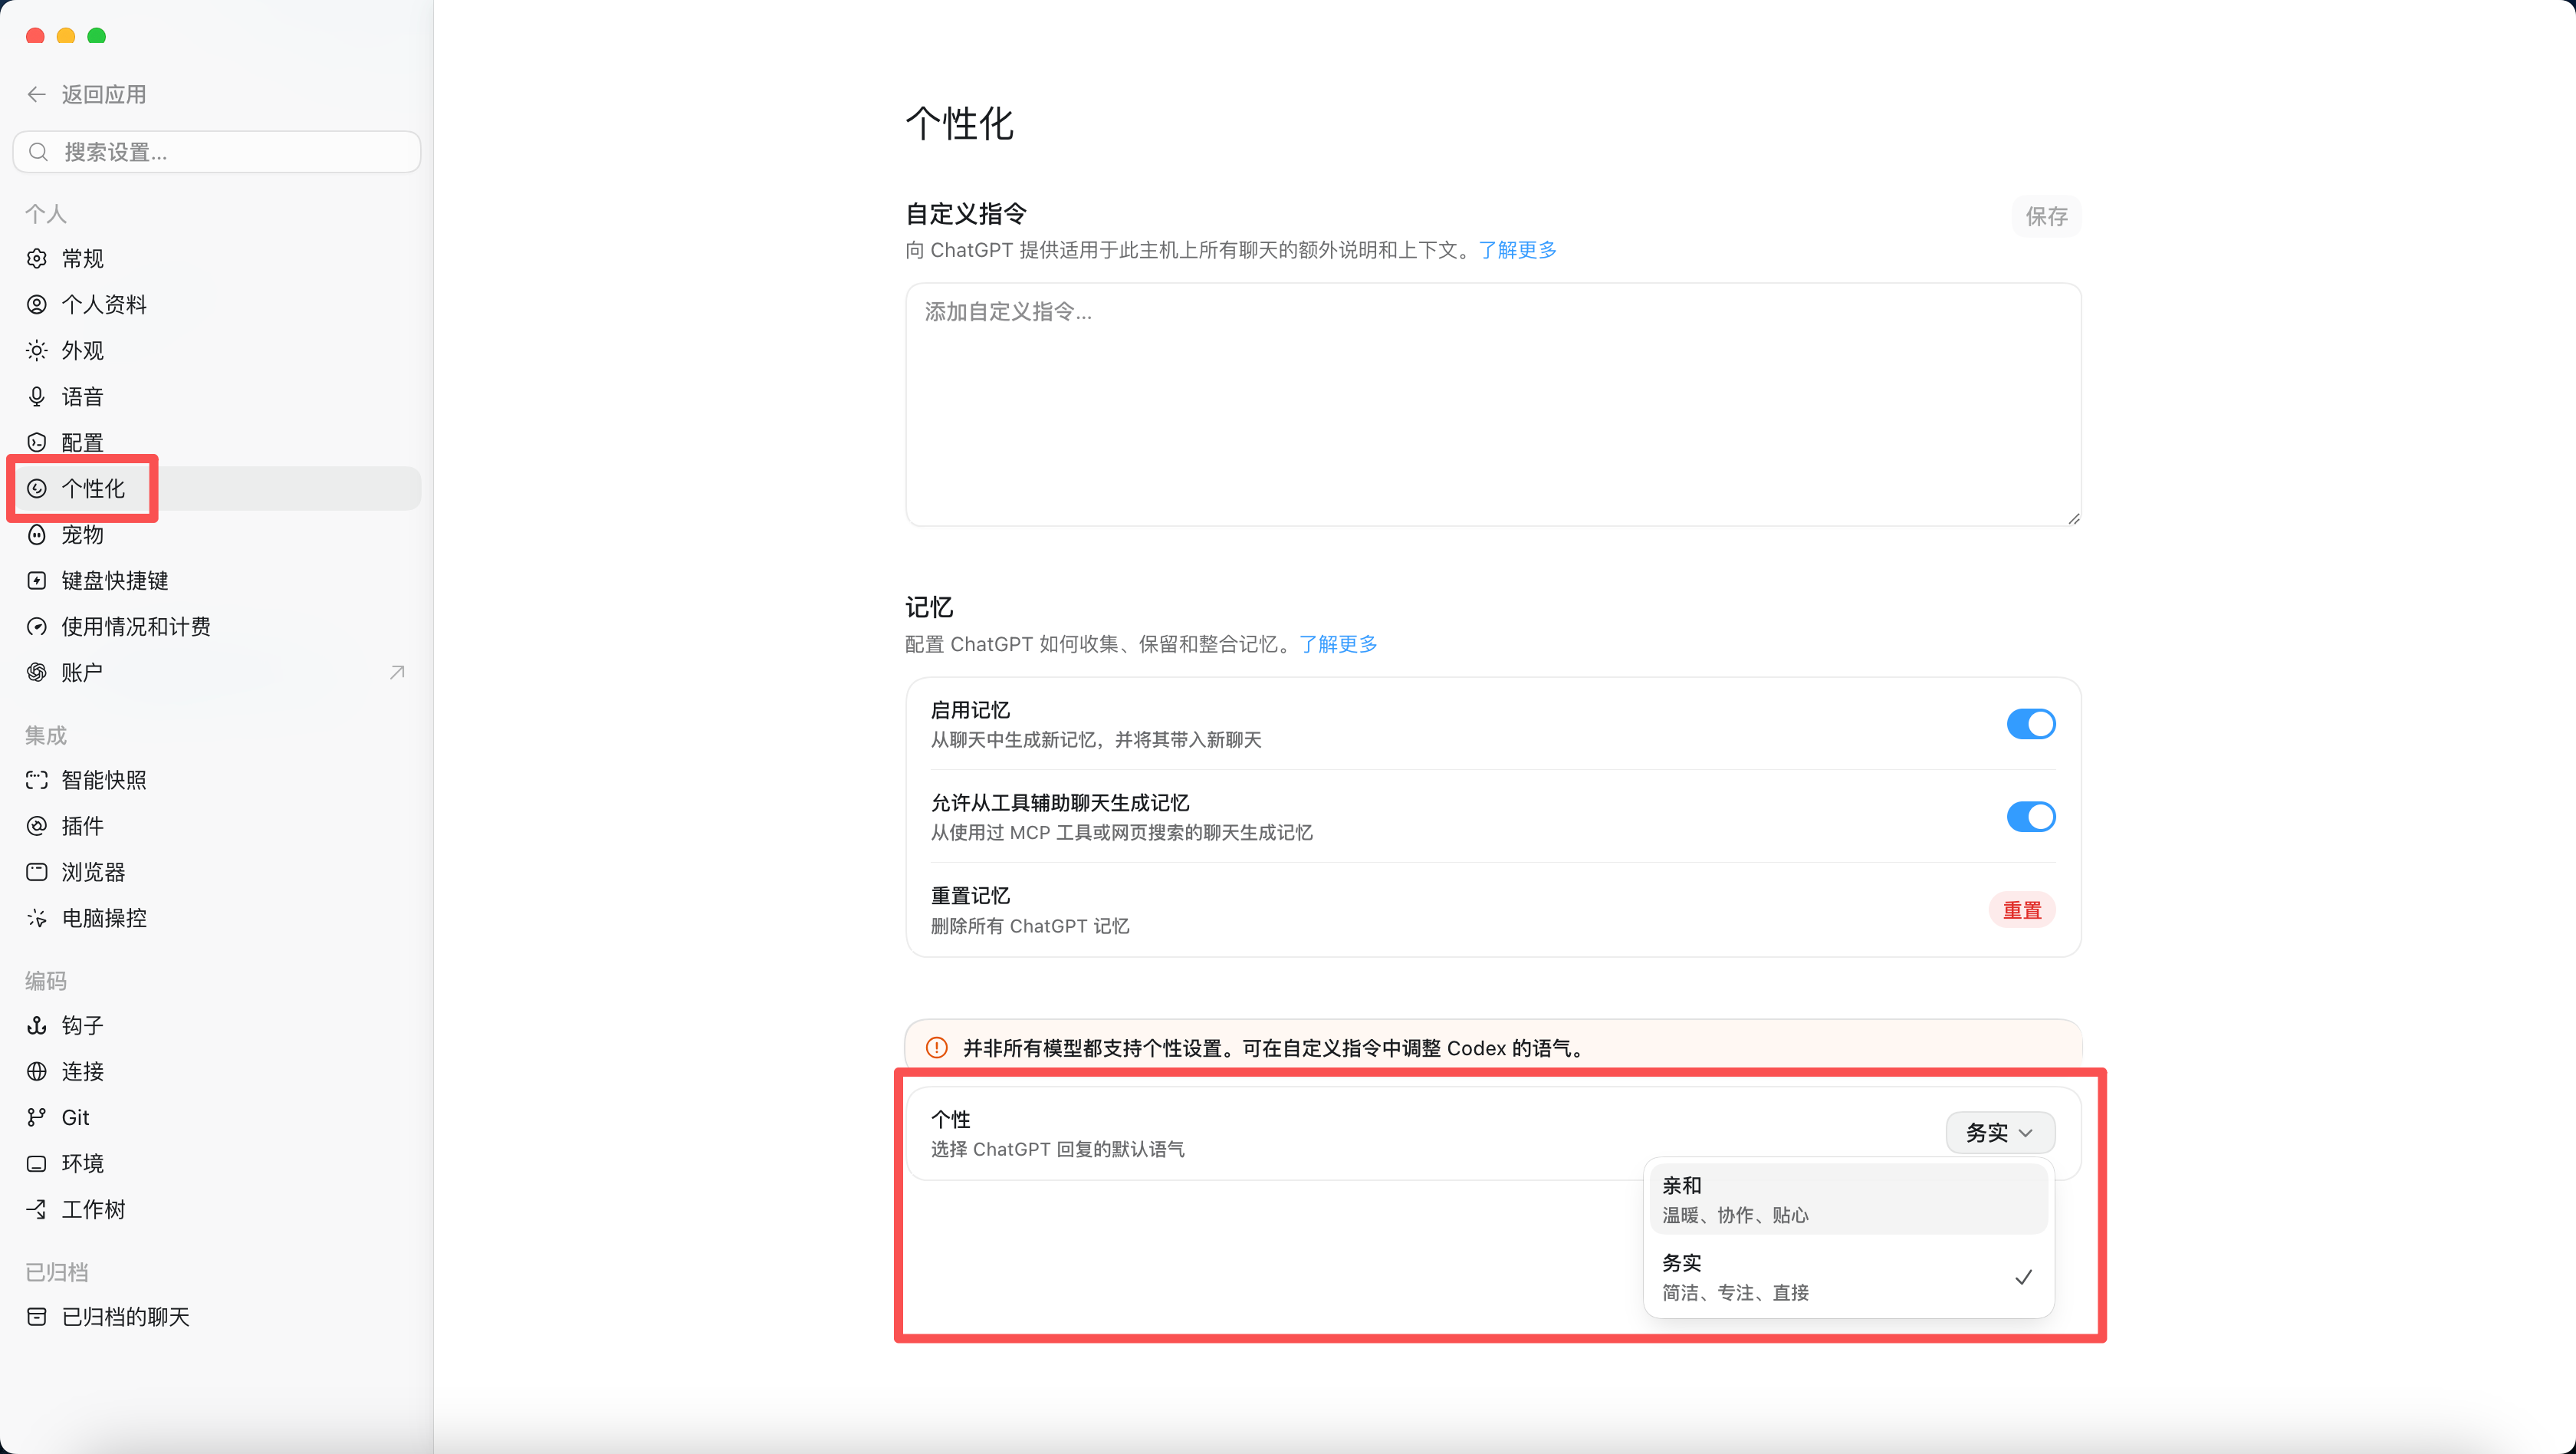Click the worktree icon beside 工作树
The width and height of the screenshot is (2576, 1454).
(x=37, y=1209)
